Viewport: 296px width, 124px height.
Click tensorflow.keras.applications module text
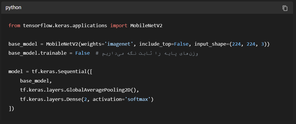click(65, 26)
